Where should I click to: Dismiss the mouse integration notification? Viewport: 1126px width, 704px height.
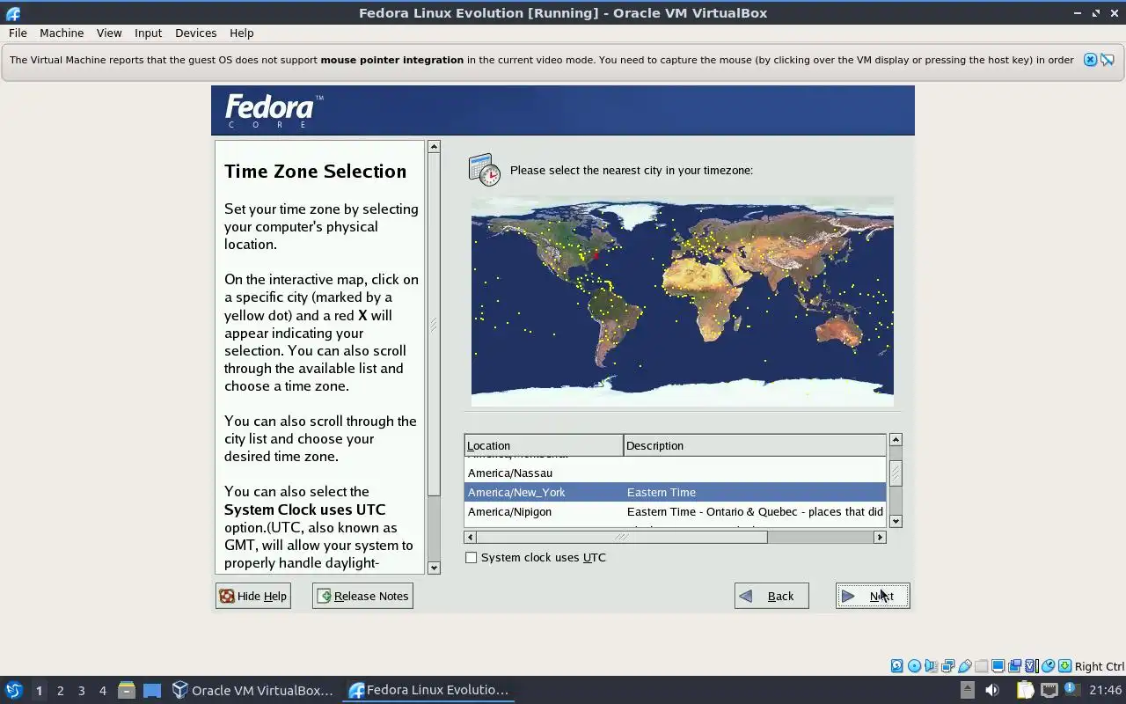(1090, 60)
